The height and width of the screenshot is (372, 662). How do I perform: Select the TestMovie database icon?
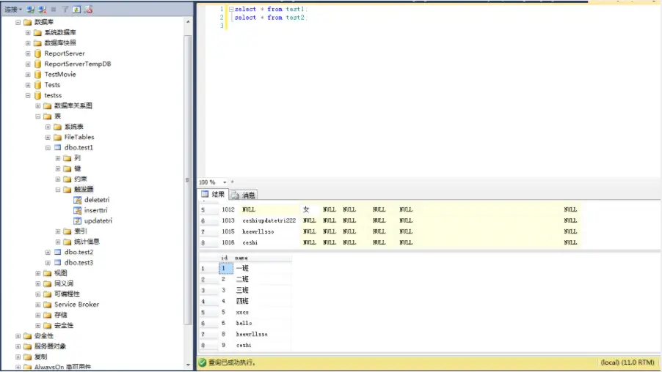point(37,74)
